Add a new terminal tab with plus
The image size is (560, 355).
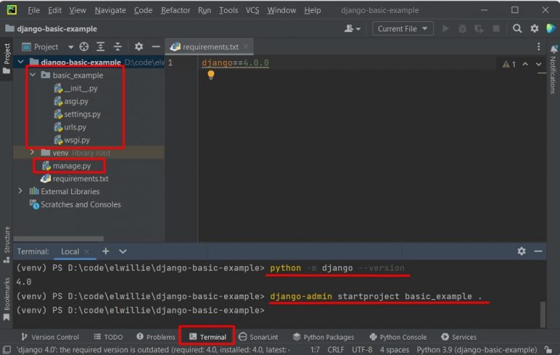pos(106,251)
